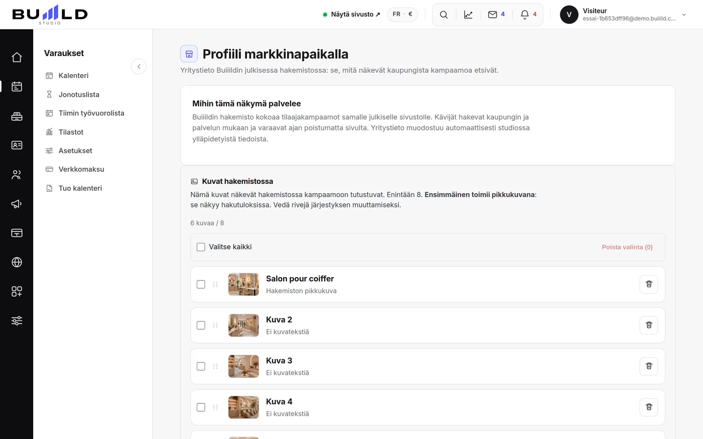Select the Kuva 3 thumbnail image
Screen dimensions: 703x439
[244, 366]
